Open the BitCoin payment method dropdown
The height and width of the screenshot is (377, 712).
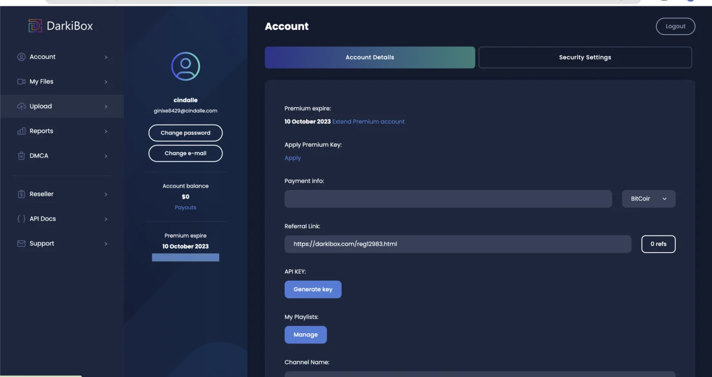648,199
